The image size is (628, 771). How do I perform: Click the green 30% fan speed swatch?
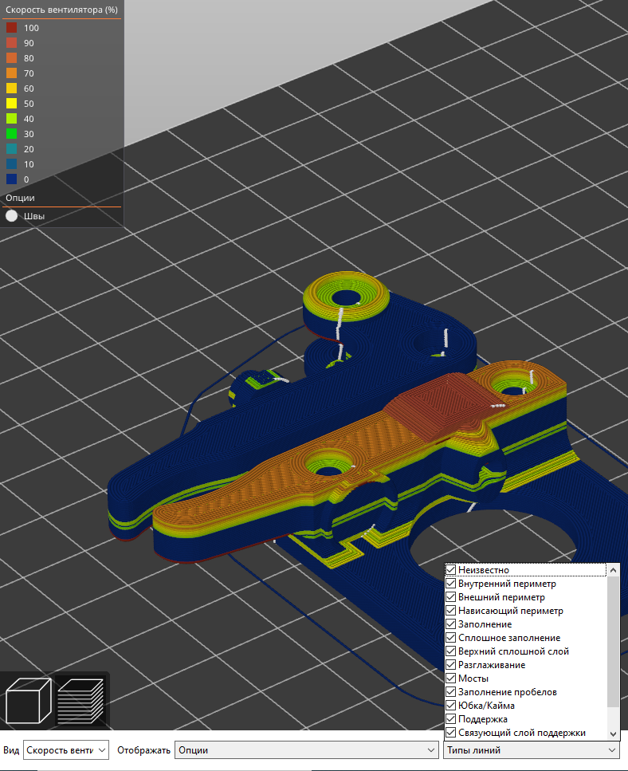(x=12, y=134)
